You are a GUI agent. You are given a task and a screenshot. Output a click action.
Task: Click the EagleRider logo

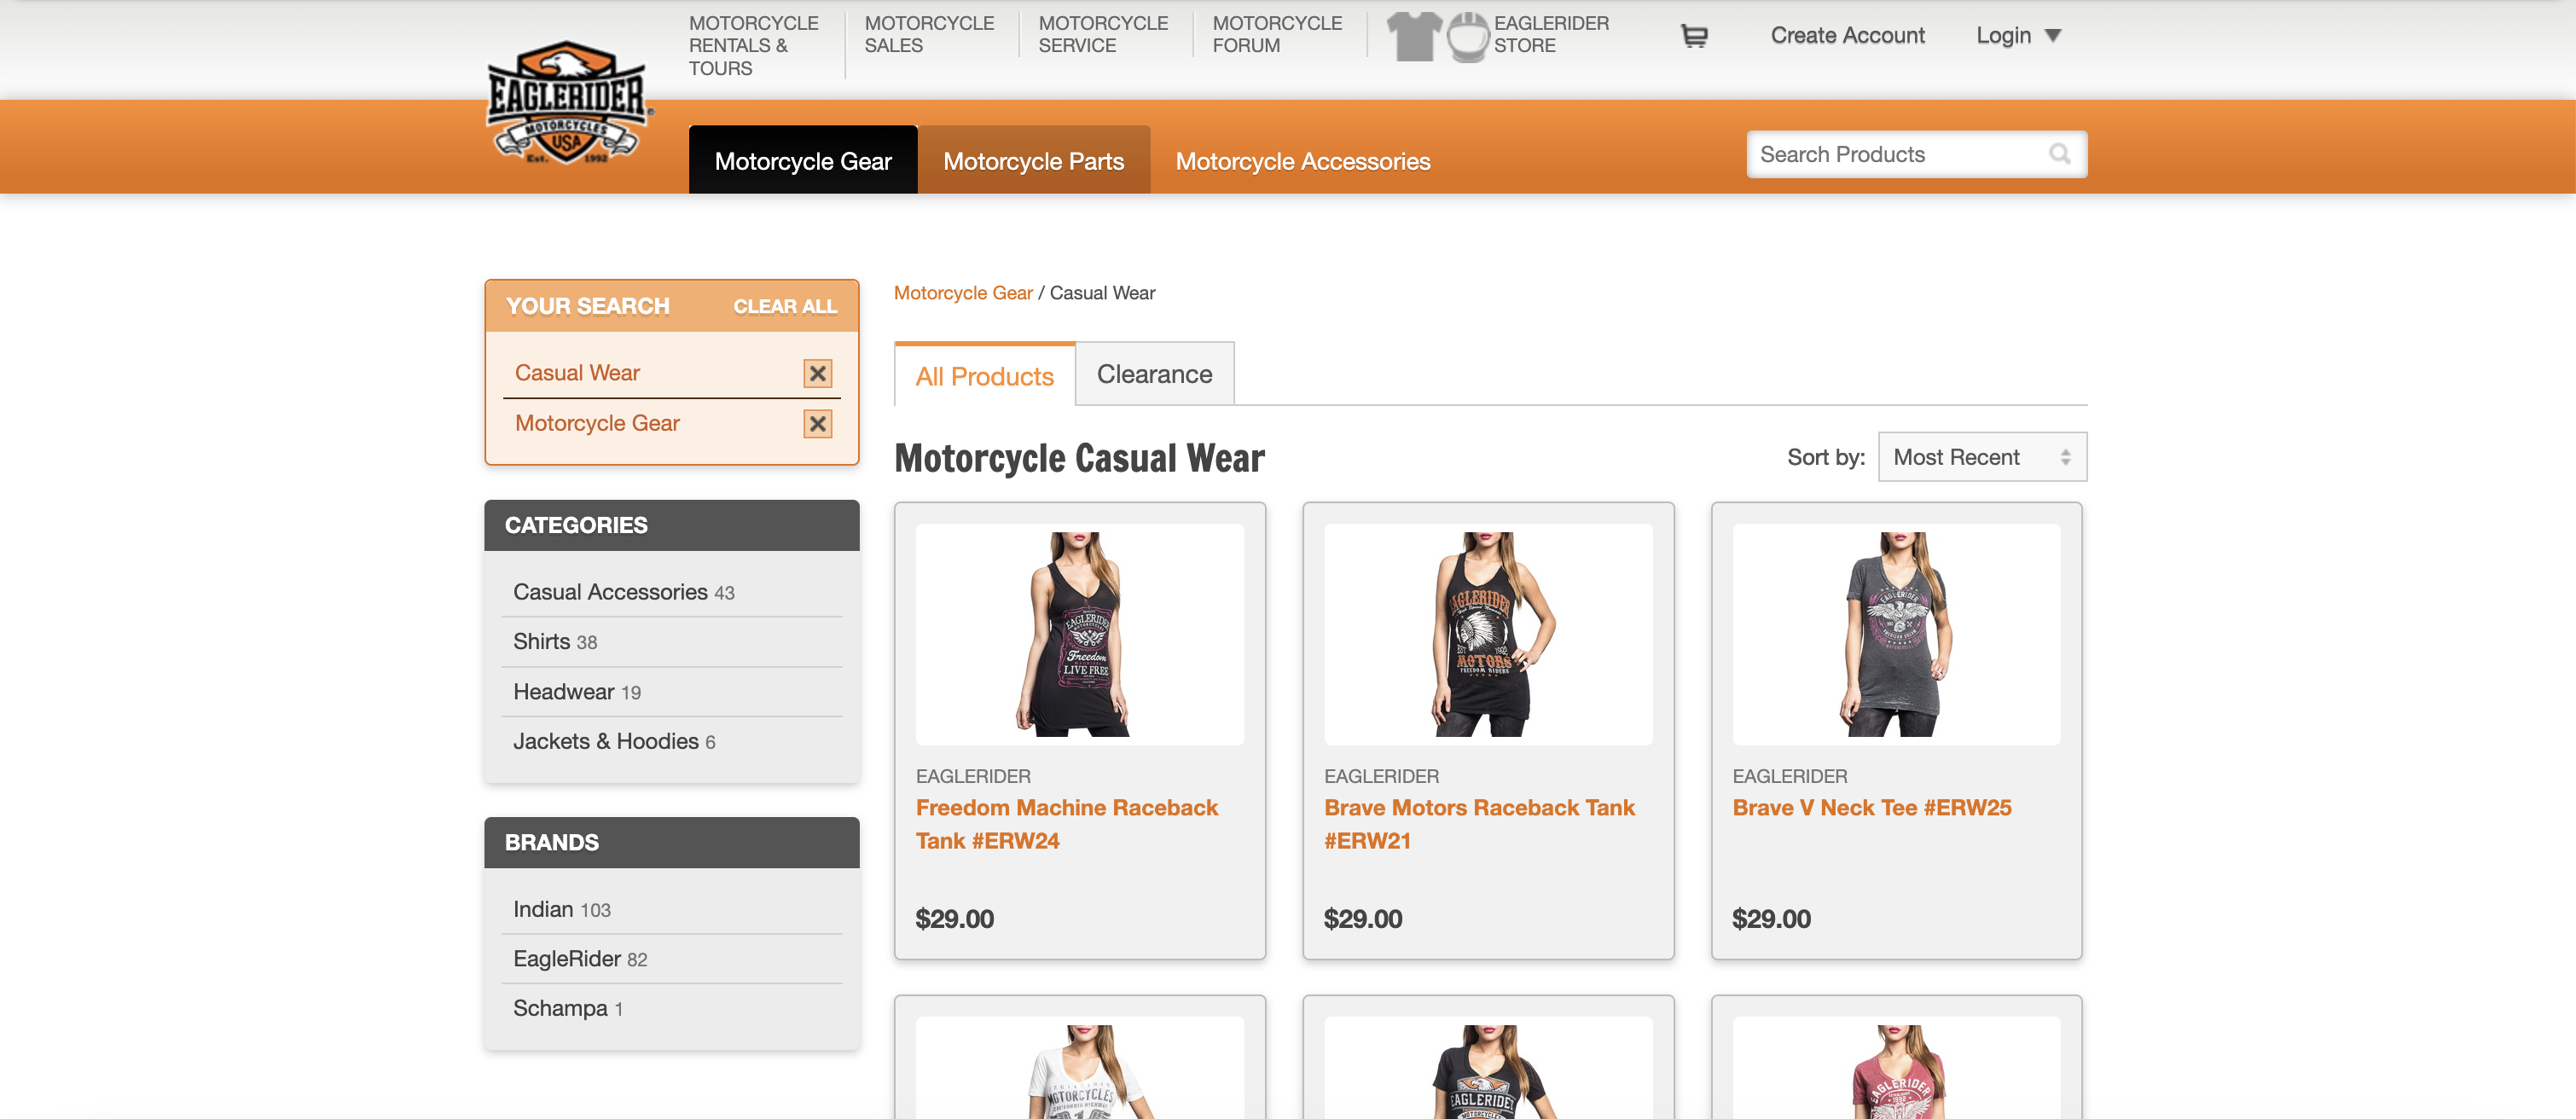click(x=568, y=103)
